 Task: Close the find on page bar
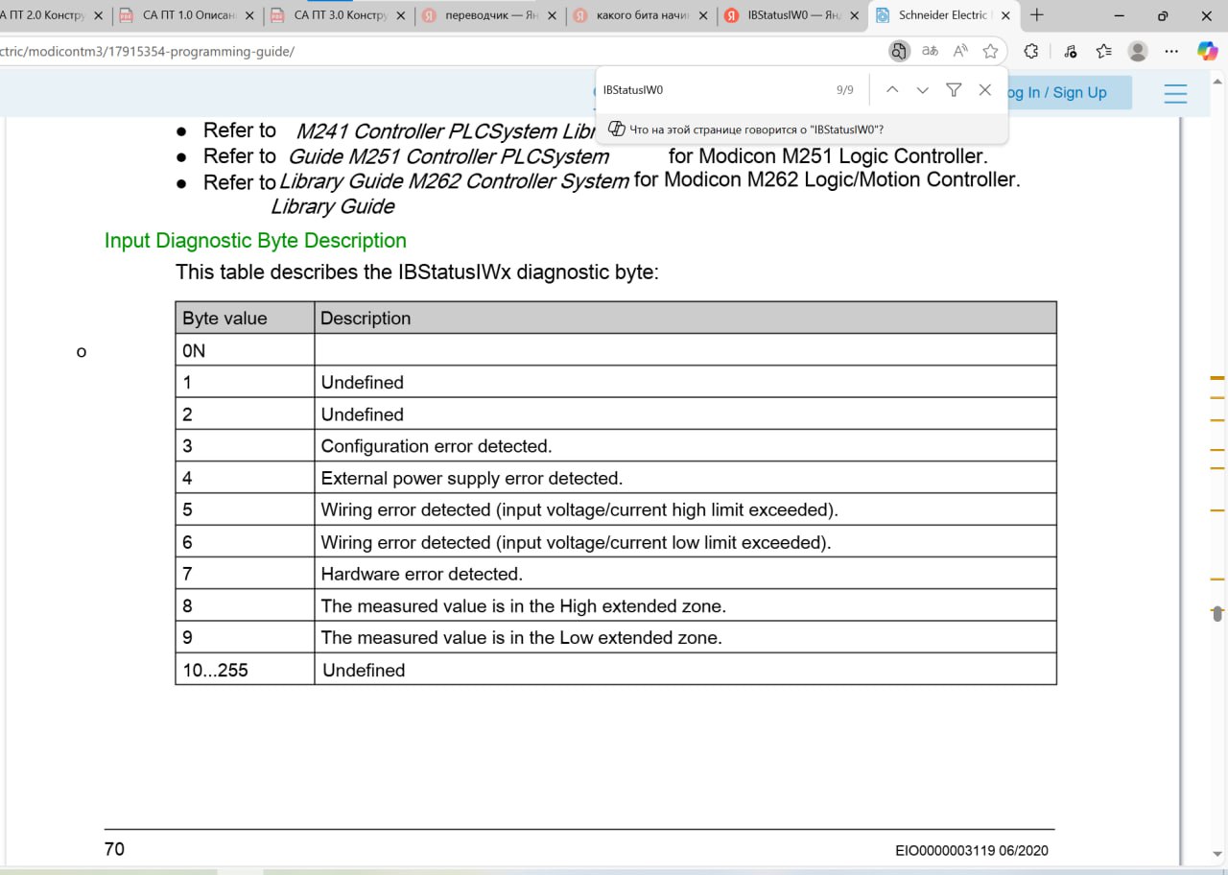click(x=984, y=90)
